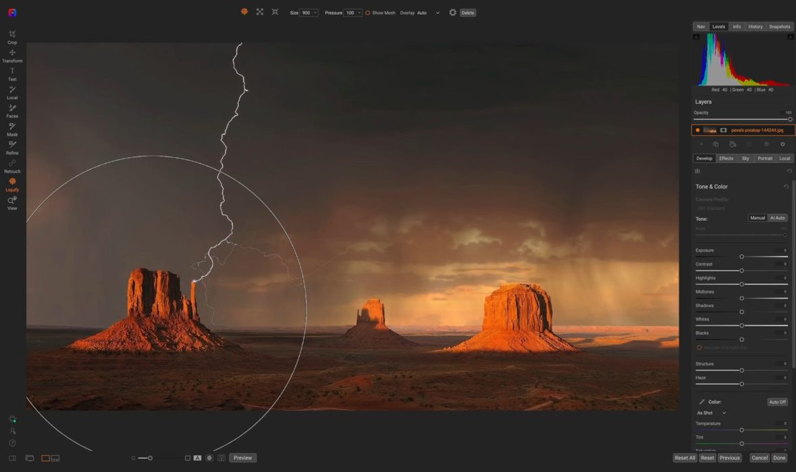Open the brush Size dropdown
This screenshot has width=796, height=472.
(310, 13)
